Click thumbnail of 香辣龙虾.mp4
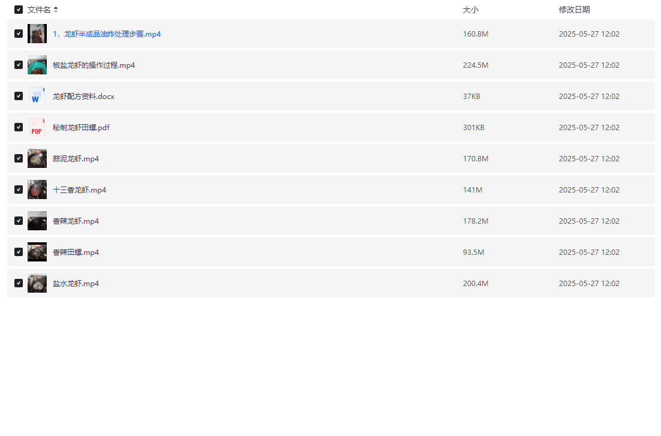661x436 pixels. [37, 221]
